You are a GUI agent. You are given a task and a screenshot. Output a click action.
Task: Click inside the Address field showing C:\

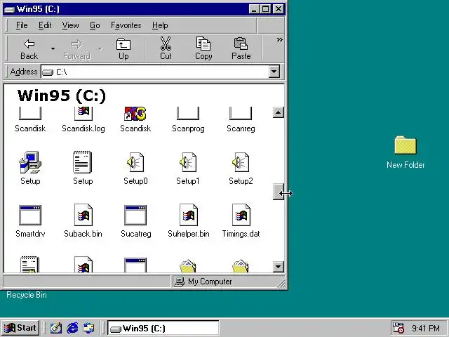point(154,72)
